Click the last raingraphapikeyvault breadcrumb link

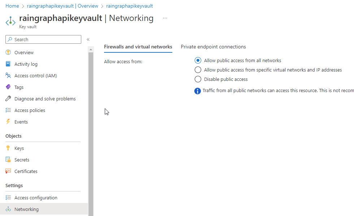[129, 6]
